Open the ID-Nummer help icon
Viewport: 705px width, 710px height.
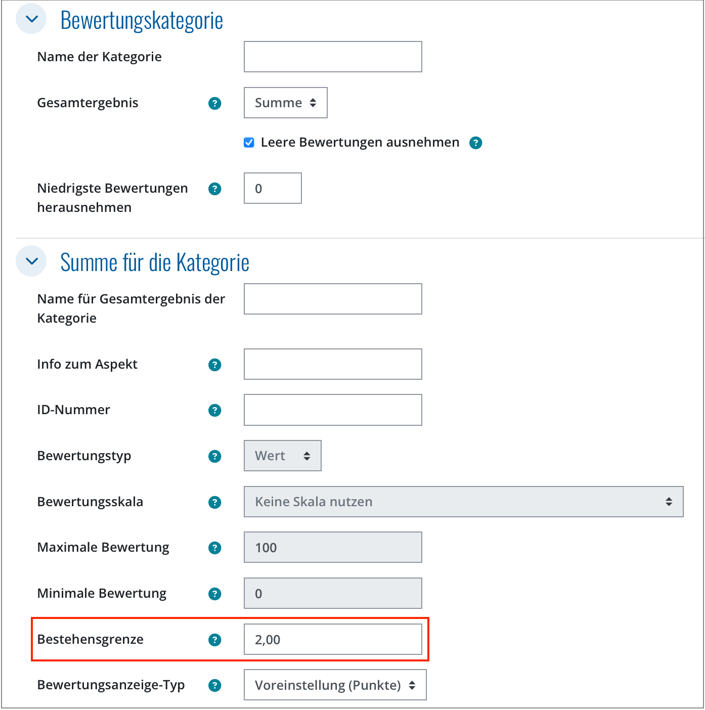click(x=215, y=410)
